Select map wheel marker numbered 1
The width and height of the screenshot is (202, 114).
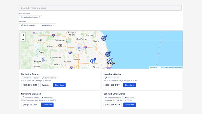[109, 61]
